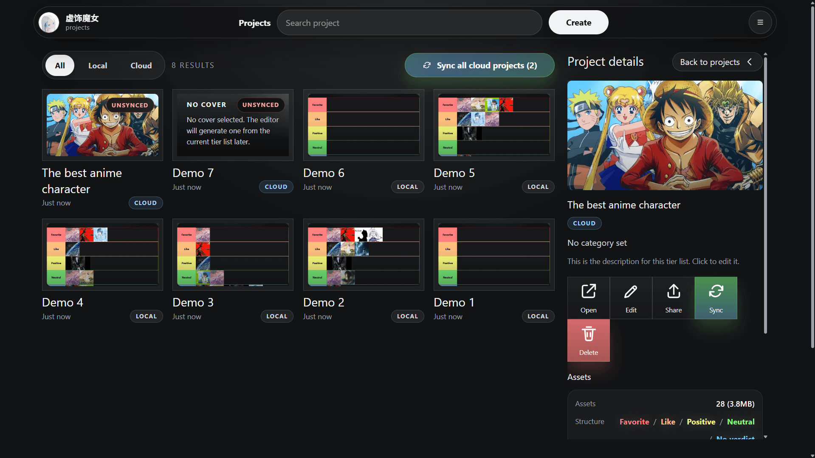The image size is (815, 458).
Task: Click the Open project icon
Action: click(x=588, y=298)
